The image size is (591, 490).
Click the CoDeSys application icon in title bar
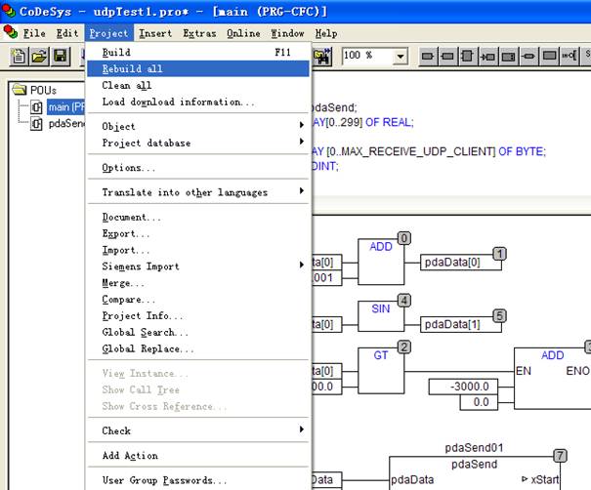10,10
